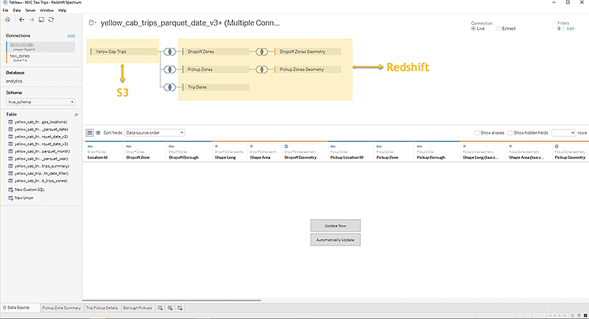Screen dimensions: 589x319
Task: Select table yellow_cab_tri...b_trips_zones) in list
Action: 40,181
